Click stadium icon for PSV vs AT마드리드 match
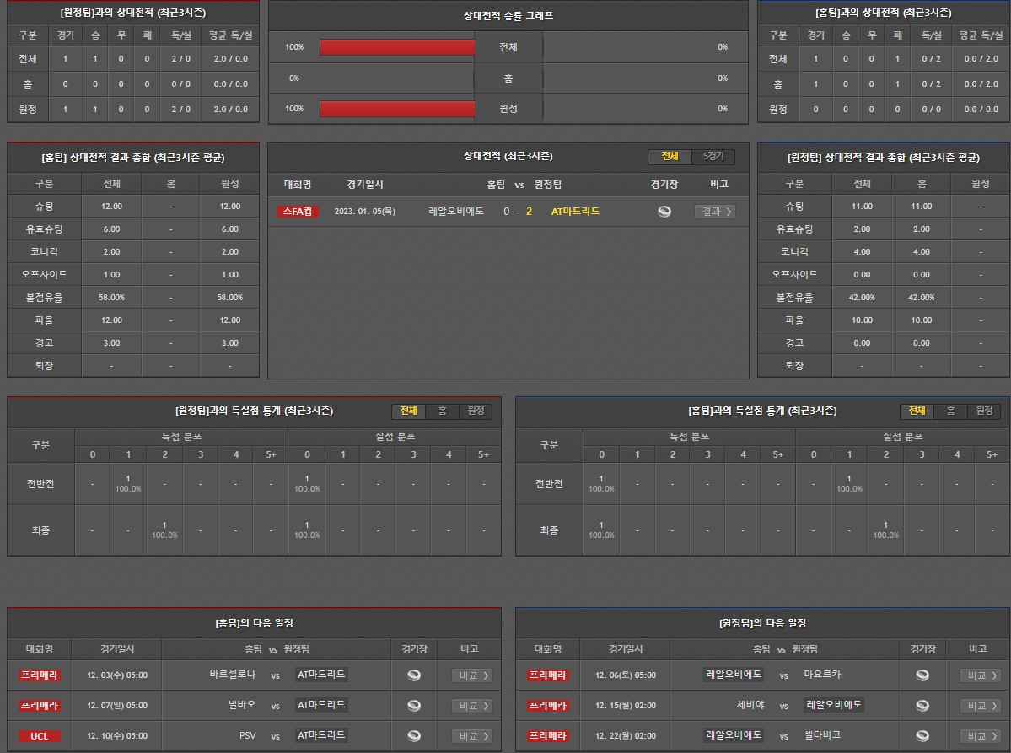Image resolution: width=1011 pixels, height=753 pixels. click(414, 736)
